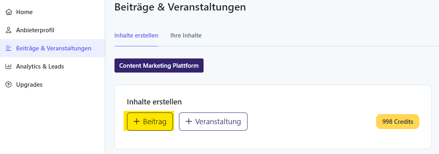Click the Anbieterprofil person icon
The height and width of the screenshot is (154, 439).
[x=9, y=30]
